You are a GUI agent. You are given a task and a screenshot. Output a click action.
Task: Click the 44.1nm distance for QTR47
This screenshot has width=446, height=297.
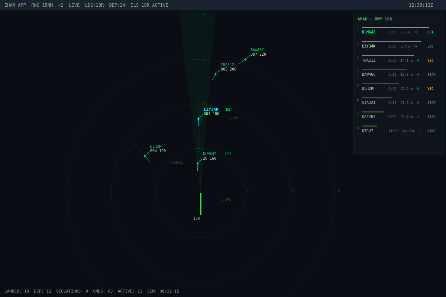coord(408,131)
